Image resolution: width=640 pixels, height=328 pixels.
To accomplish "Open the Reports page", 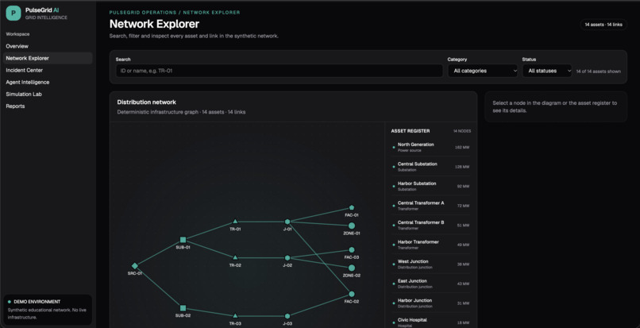I will pos(48,106).
